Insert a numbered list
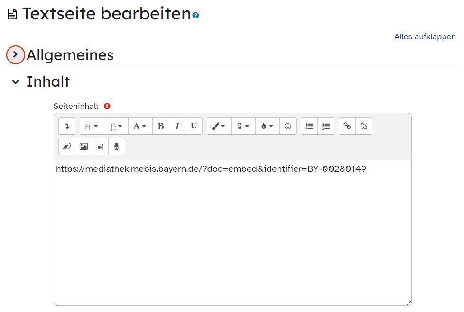Viewport: 464px width, 312px height. (326, 126)
